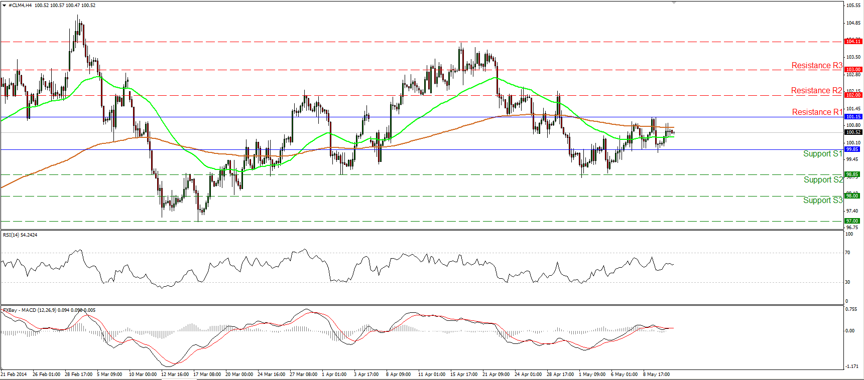Click the MACD -1.171 scale value

point(851,366)
